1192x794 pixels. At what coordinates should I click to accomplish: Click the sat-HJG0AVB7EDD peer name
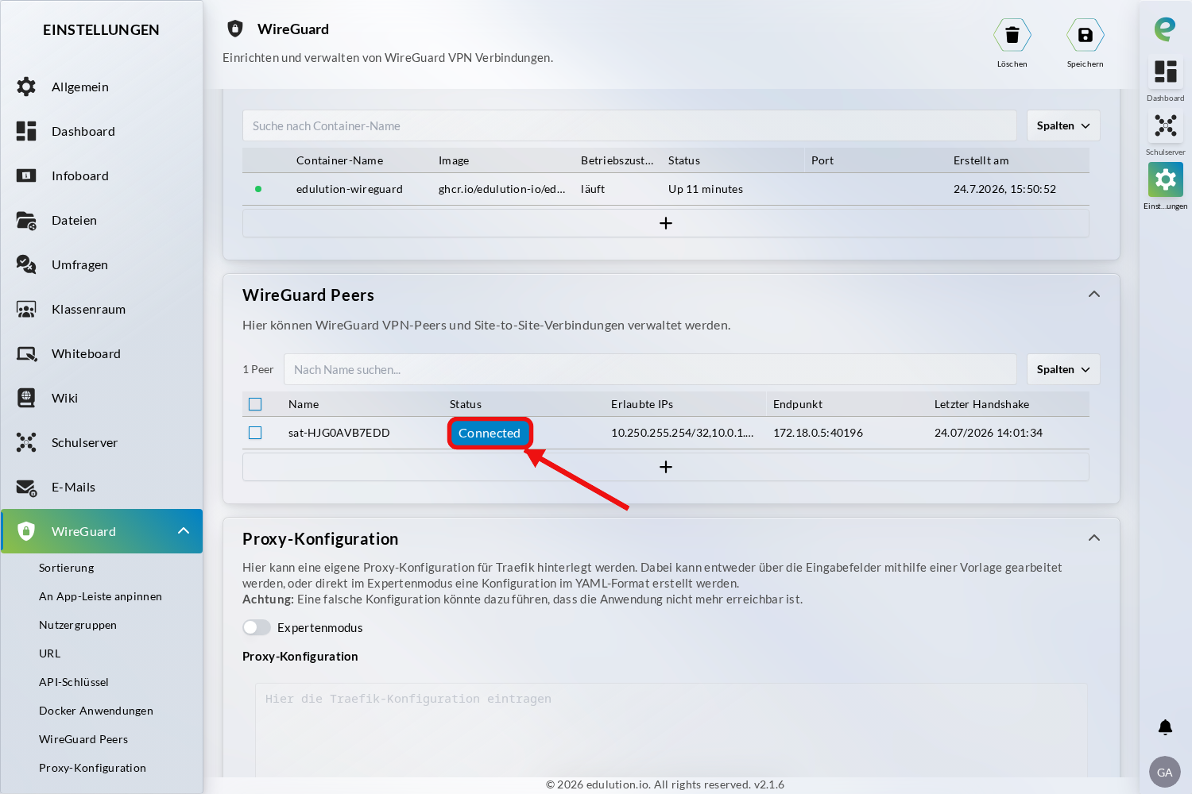(339, 433)
